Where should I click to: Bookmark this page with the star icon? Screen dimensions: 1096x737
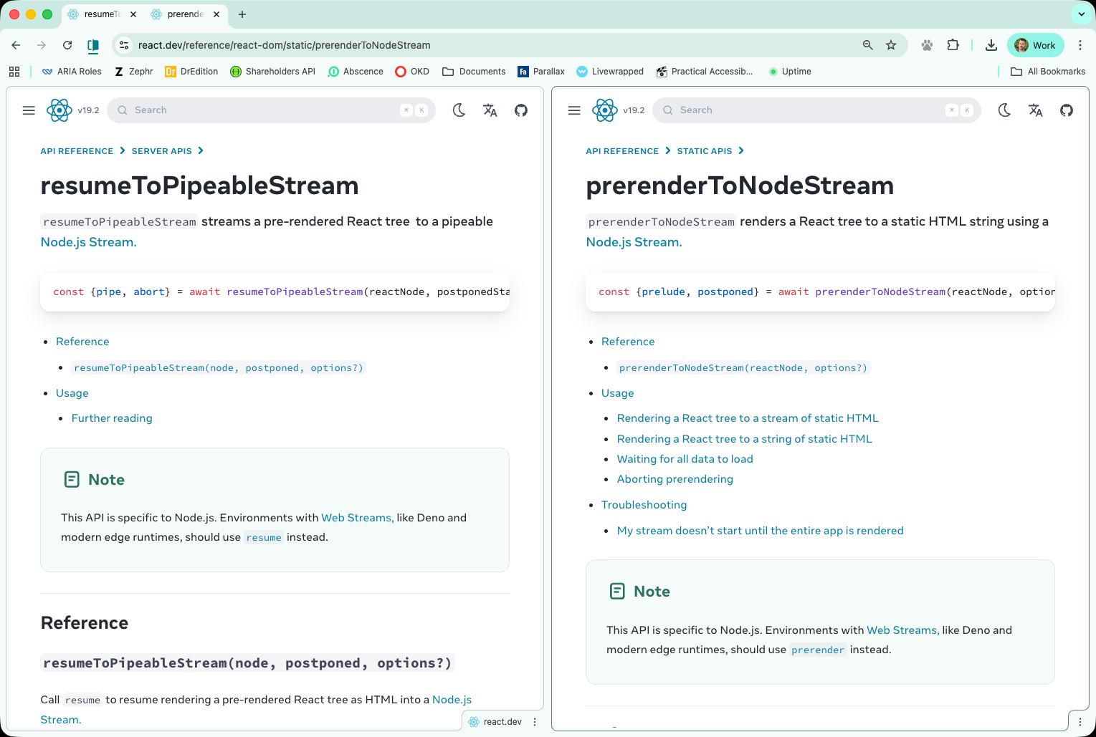pyautogui.click(x=891, y=45)
